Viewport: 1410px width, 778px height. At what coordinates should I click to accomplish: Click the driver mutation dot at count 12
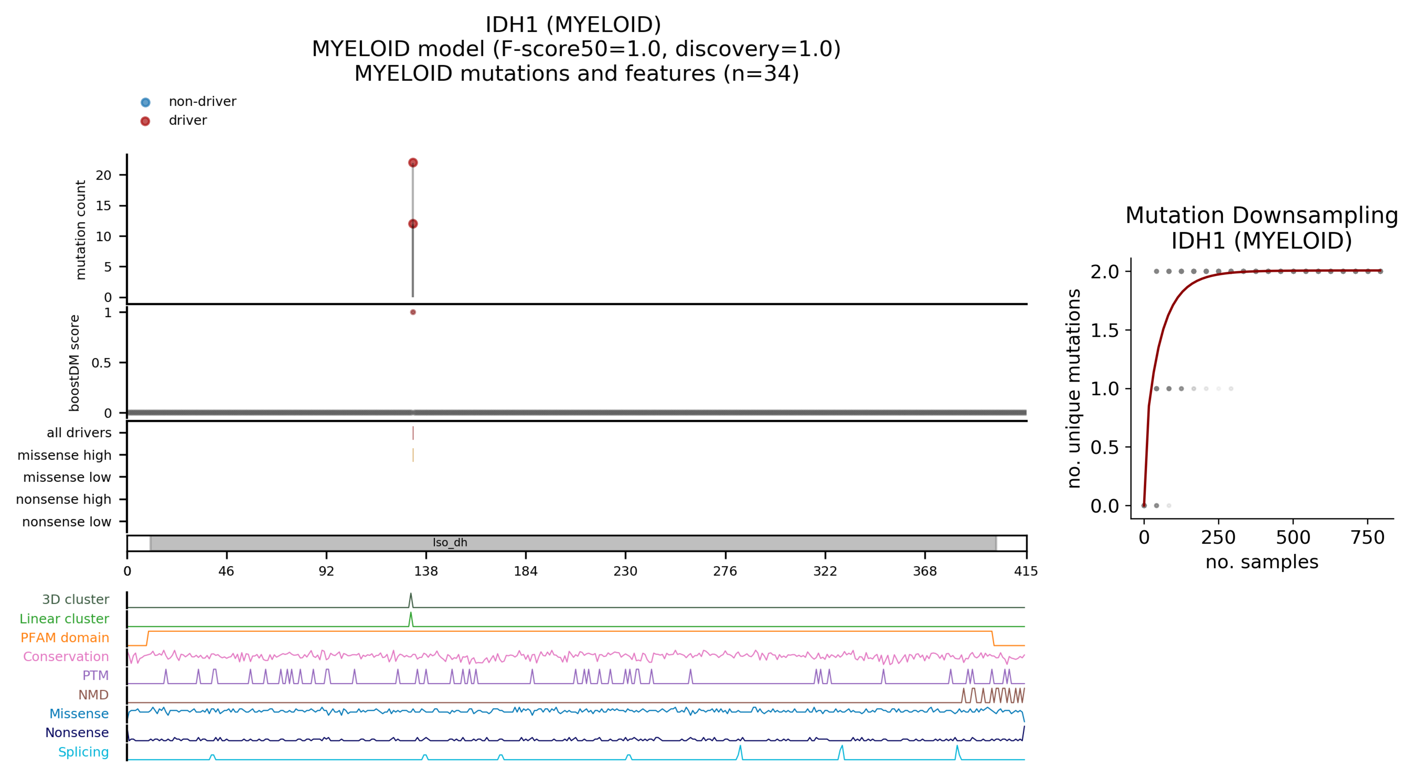[x=413, y=224]
